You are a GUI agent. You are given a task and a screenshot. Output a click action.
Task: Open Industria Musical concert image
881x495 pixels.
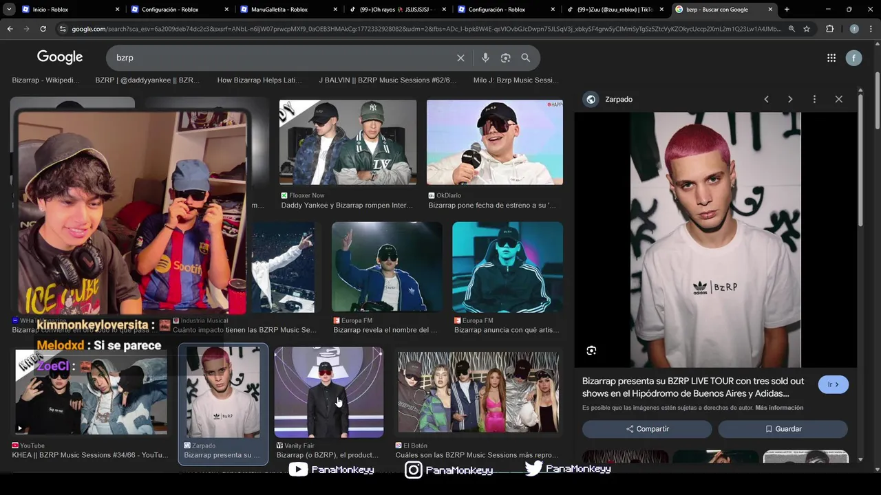tap(283, 267)
